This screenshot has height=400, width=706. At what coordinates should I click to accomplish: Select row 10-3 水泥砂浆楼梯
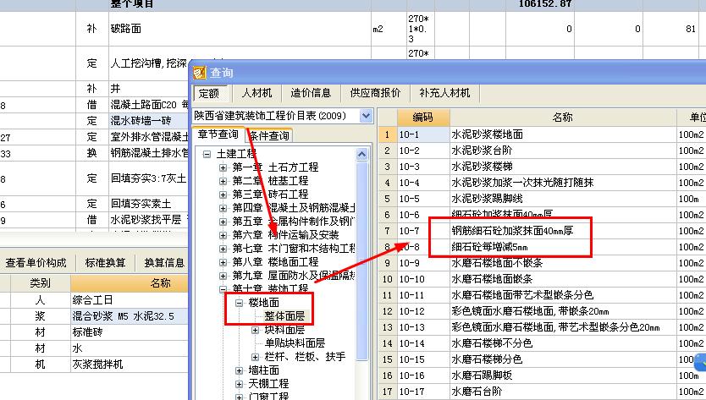(x=540, y=167)
